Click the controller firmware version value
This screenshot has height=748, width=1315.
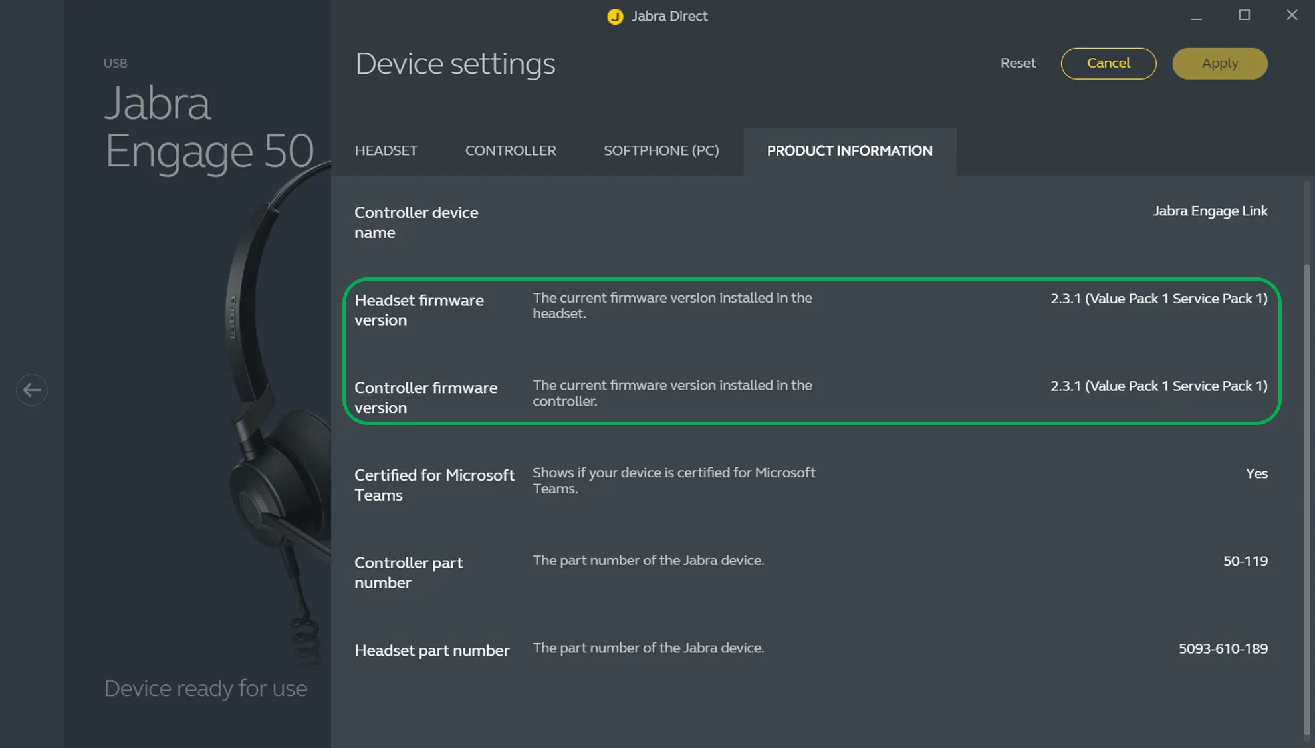[1158, 386]
